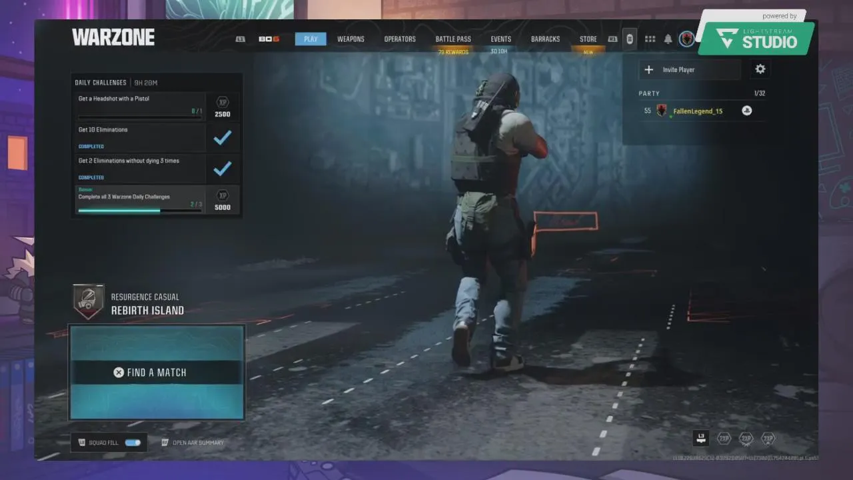Open the player profile avatar in top bar
This screenshot has height=480, width=853.
tap(686, 39)
